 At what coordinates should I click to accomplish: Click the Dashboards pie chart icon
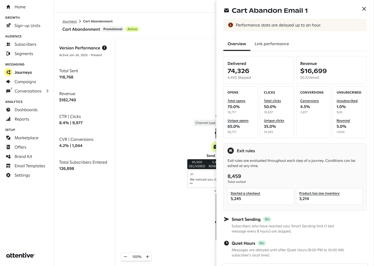coord(8,110)
